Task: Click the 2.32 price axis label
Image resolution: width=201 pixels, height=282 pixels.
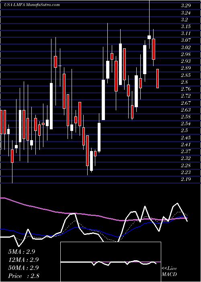Action: click(x=185, y=158)
